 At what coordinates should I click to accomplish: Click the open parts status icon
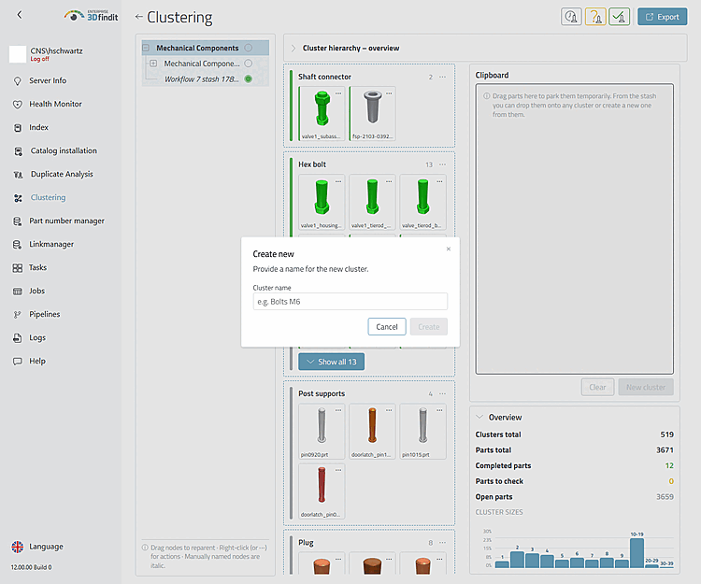(571, 17)
